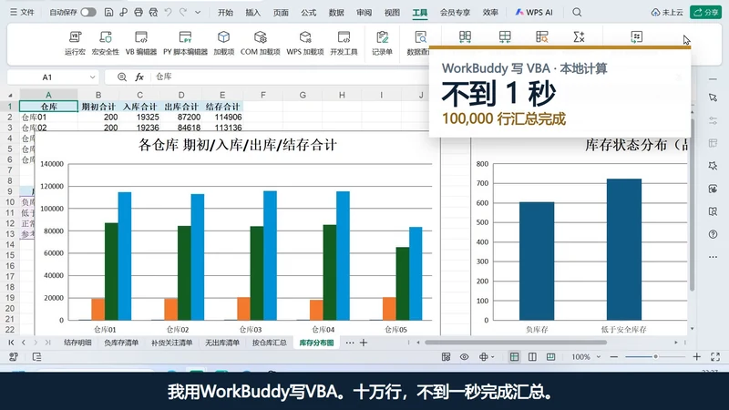Image resolution: width=729 pixels, height=410 pixels.
Task: Open the PY 脚本编辑器
Action: 185,43
